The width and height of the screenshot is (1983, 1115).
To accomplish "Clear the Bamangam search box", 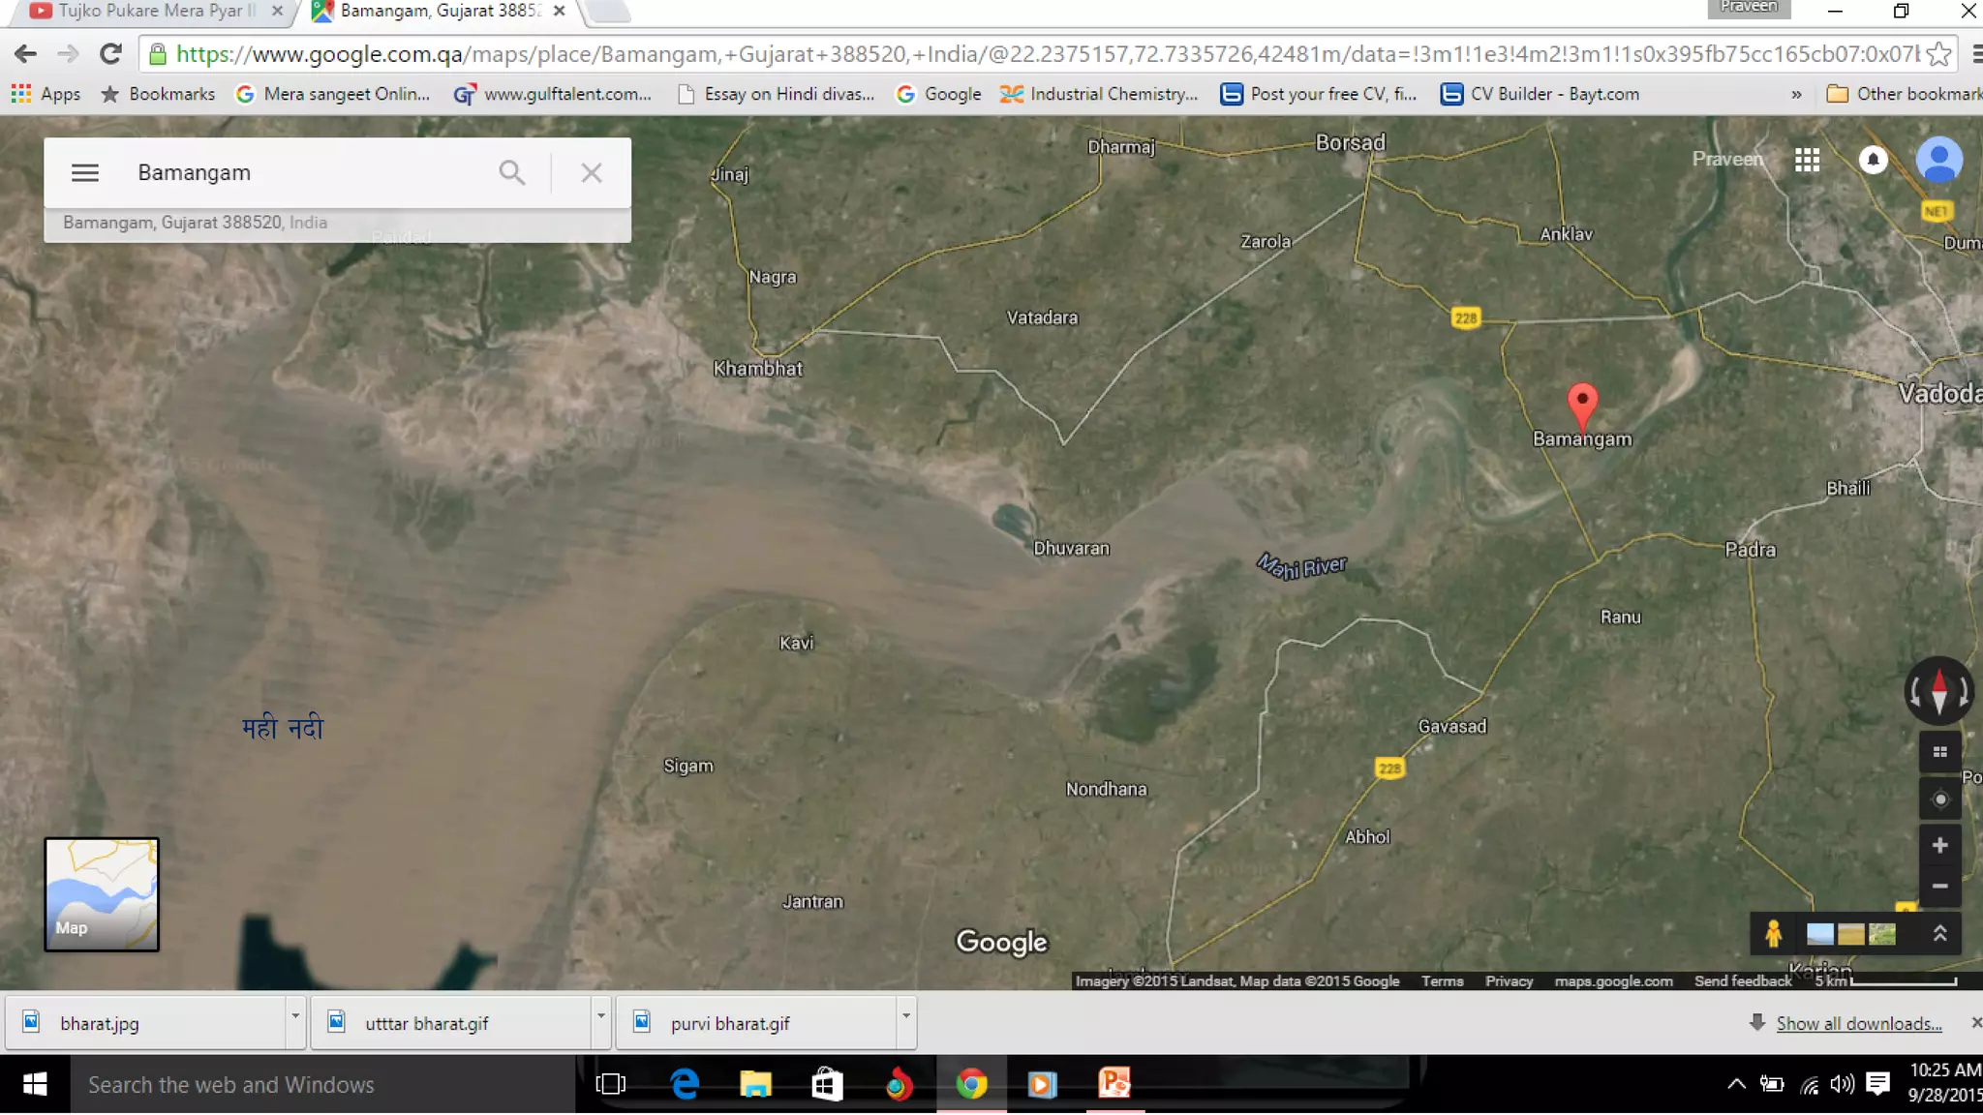I will [x=592, y=172].
